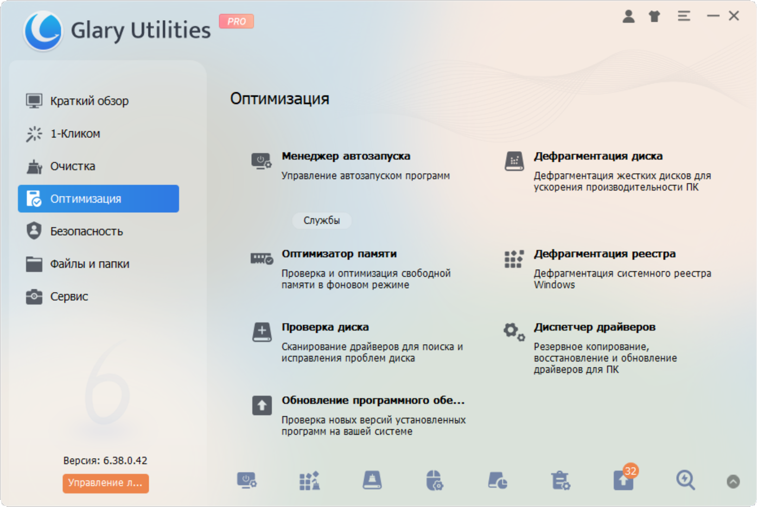Open Дефрагментация диска tool
The image size is (757, 507).
[598, 156]
